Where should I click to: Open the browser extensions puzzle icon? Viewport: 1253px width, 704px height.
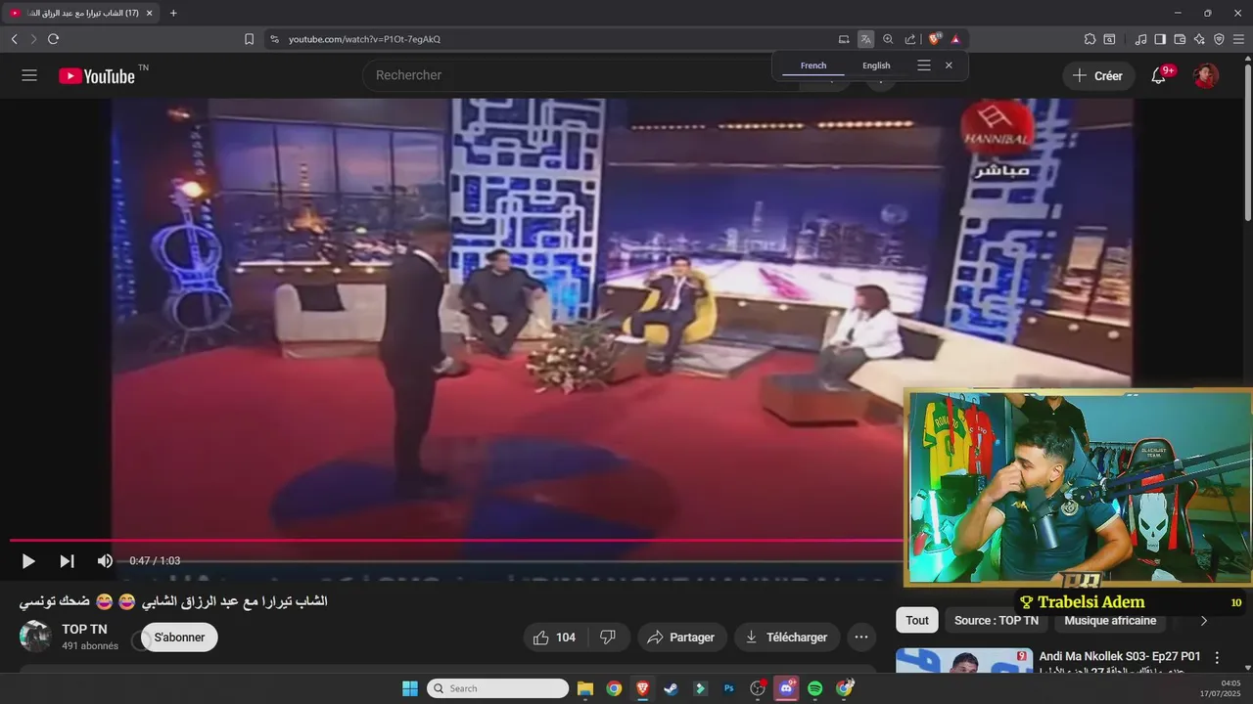[x=1090, y=39]
